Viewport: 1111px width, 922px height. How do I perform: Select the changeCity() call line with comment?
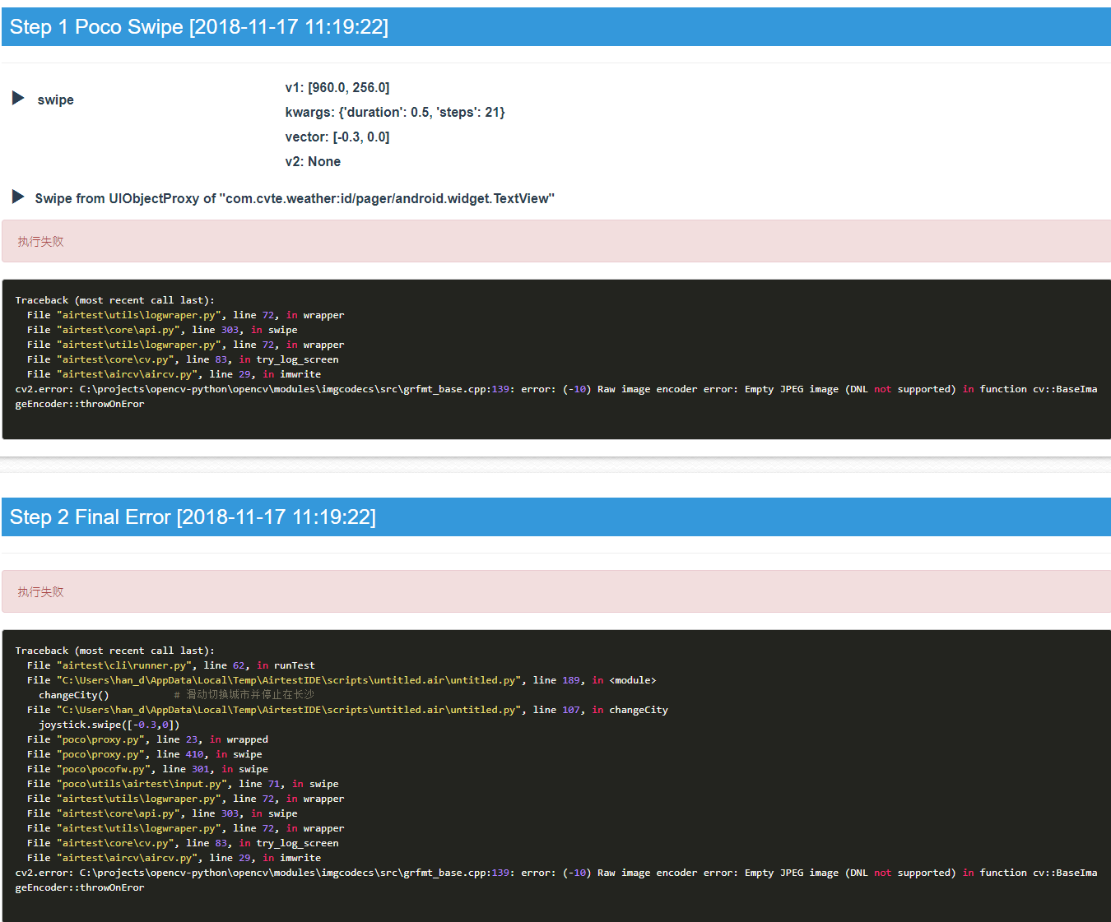[176, 695]
